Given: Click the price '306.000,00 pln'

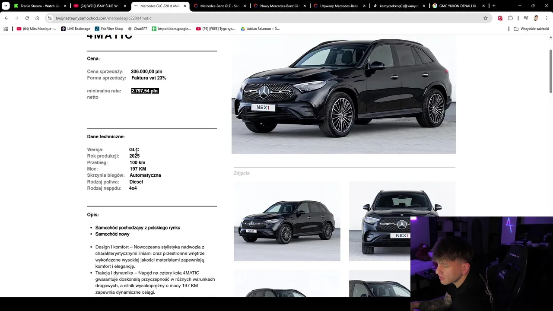Looking at the screenshot, I should point(146,72).
